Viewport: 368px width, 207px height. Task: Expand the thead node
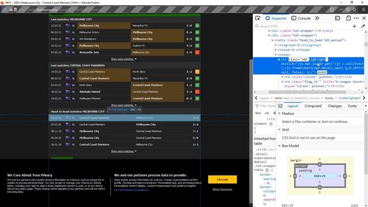pyautogui.click(x=276, y=50)
